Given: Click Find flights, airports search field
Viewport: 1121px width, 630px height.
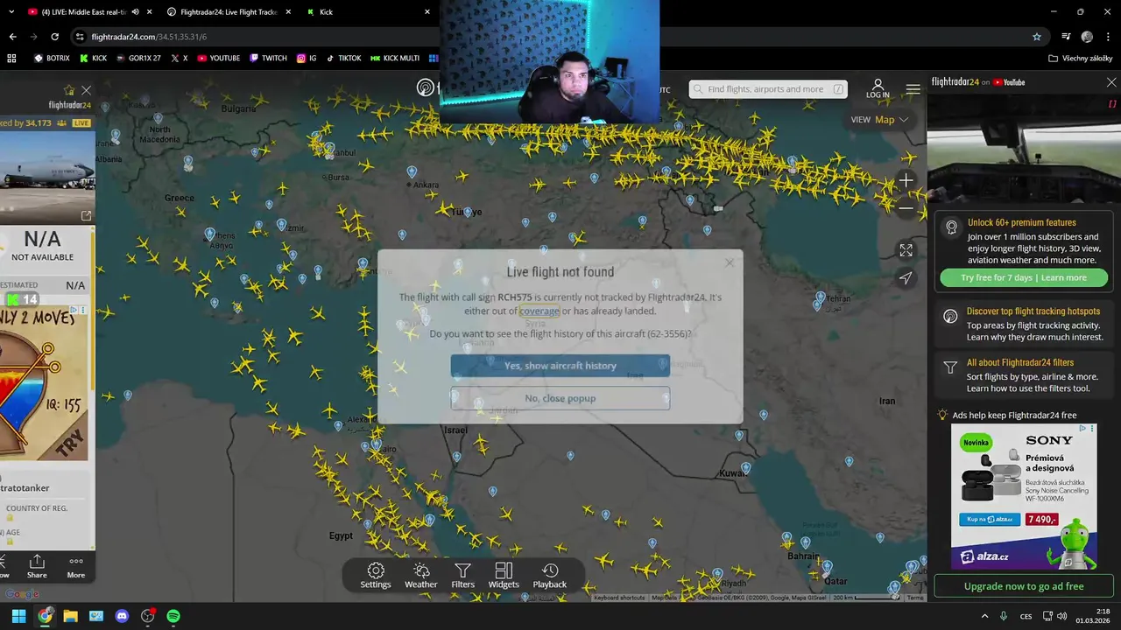Looking at the screenshot, I should 767,89.
